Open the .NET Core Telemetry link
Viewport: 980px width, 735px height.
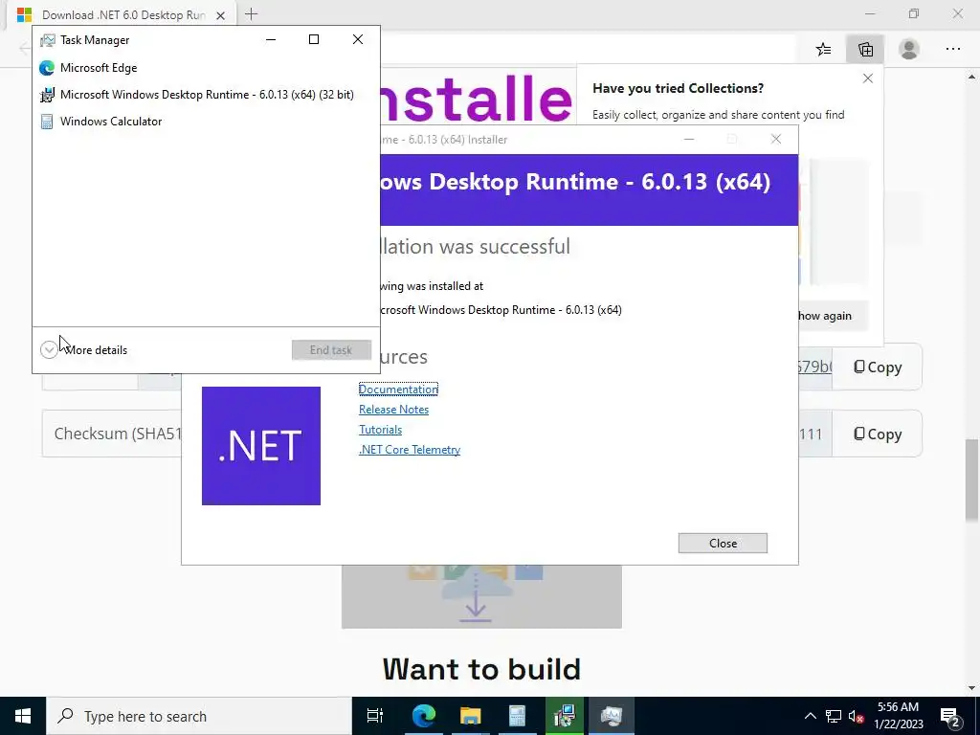[410, 450]
